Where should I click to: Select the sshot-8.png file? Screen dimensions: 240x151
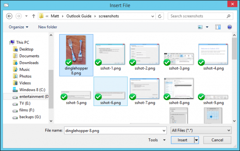[179, 91]
